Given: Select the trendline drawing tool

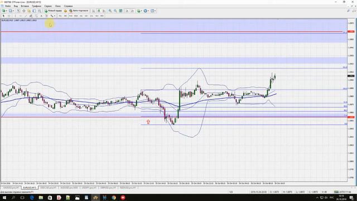Looking at the screenshot, I should tap(26, 16).
